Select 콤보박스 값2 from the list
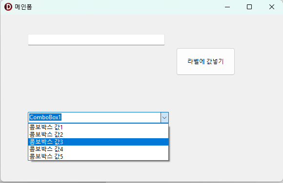Viewport: 283px width, 183px height. [x=99, y=134]
